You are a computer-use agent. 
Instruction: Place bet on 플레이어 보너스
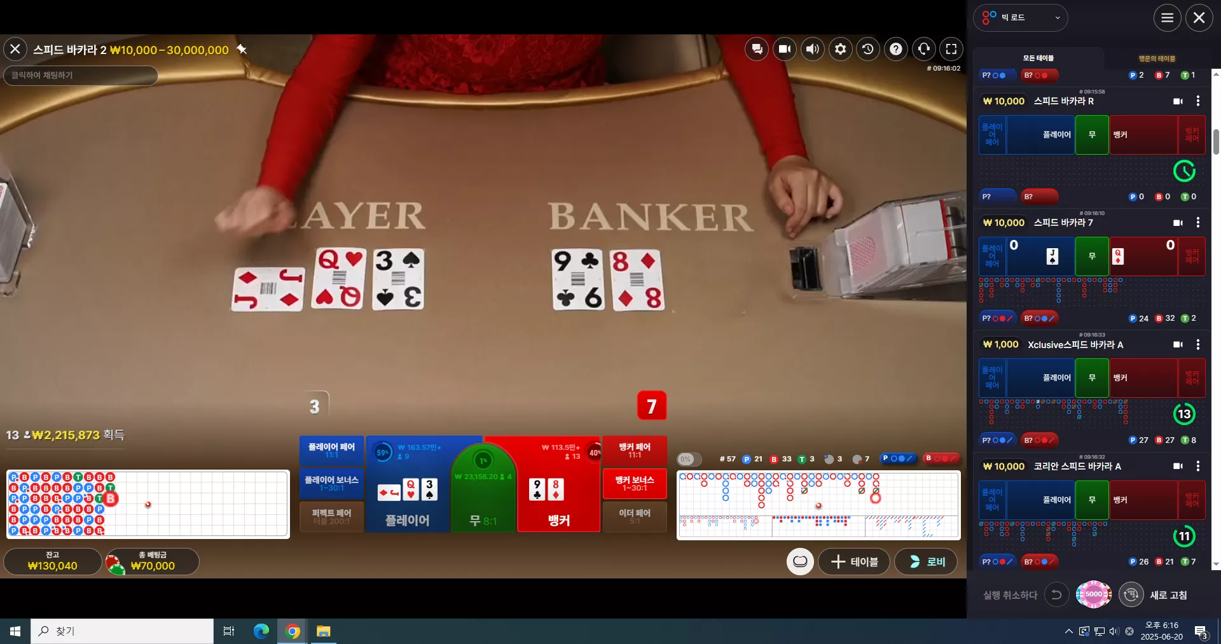[x=331, y=484]
